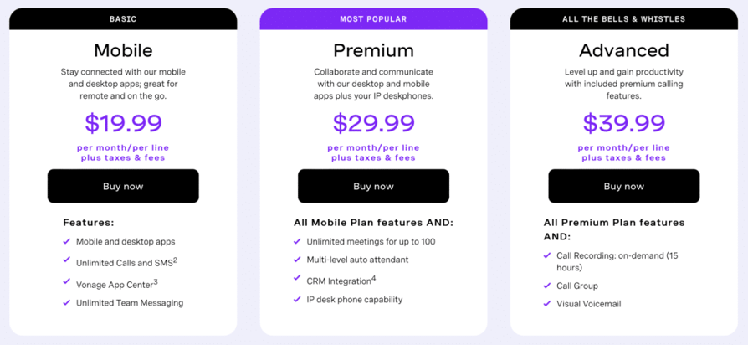This screenshot has width=748, height=345.
Task: Click checkmark next to Call Group
Action: pyautogui.click(x=547, y=286)
